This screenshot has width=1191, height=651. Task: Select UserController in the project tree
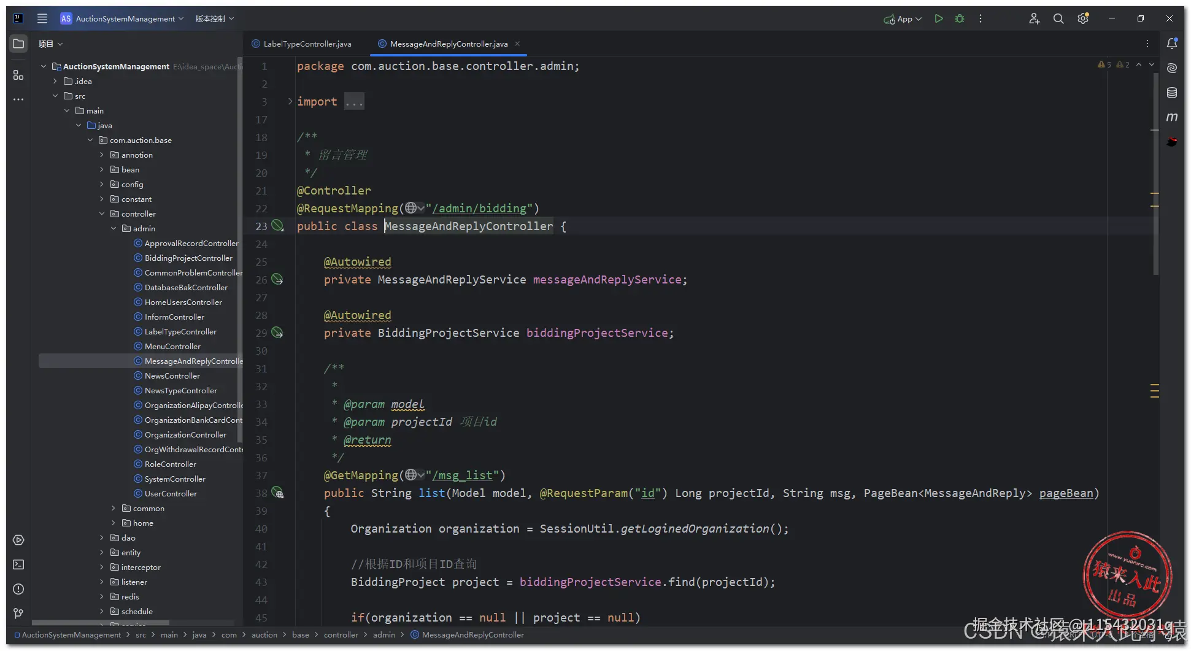point(171,493)
